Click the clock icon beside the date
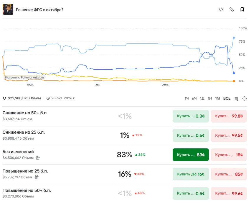Screen dimensions: 251x211 point(48,98)
